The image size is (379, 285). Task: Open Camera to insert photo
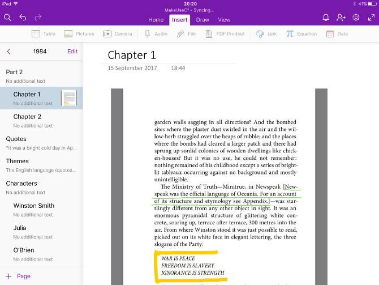[x=118, y=33]
